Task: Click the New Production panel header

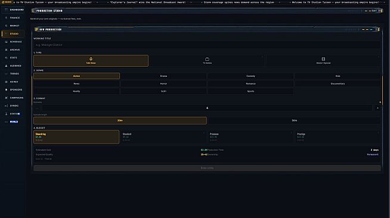Action: click(x=207, y=29)
